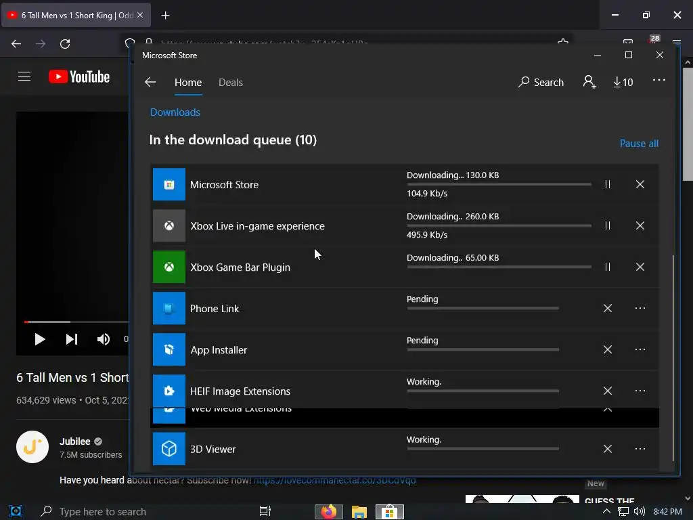Click the Phone Link app icon

[169, 308]
